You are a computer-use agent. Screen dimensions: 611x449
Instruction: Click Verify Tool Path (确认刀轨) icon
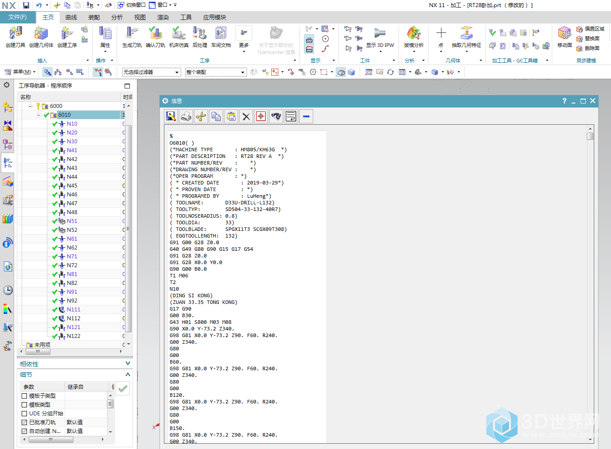point(155,33)
